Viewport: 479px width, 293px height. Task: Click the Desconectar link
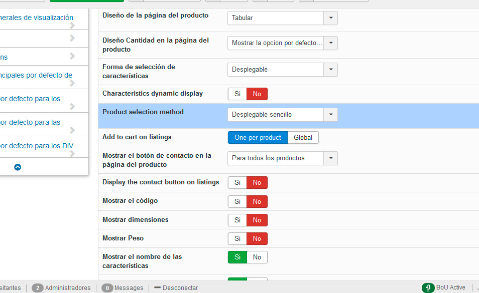point(180,288)
